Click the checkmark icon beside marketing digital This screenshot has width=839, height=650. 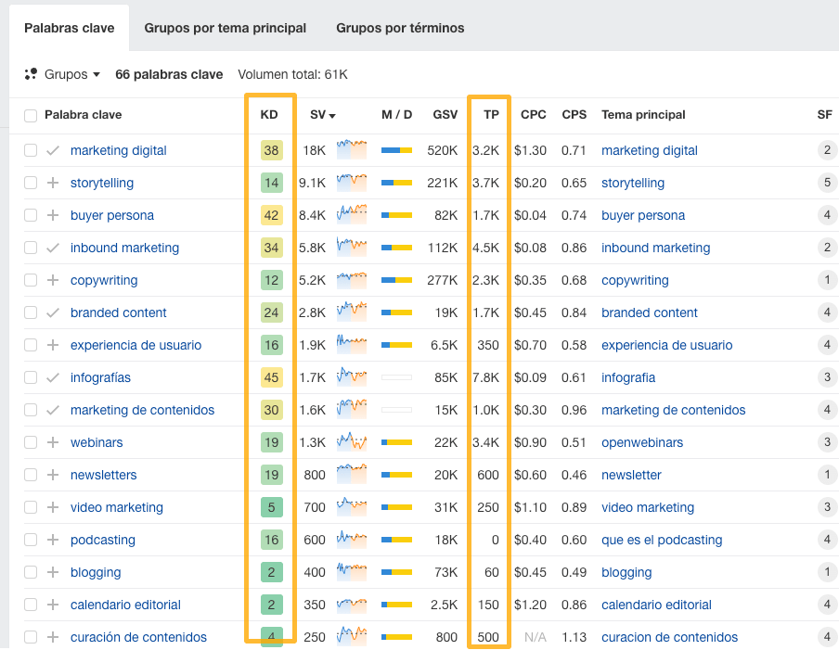tap(53, 150)
